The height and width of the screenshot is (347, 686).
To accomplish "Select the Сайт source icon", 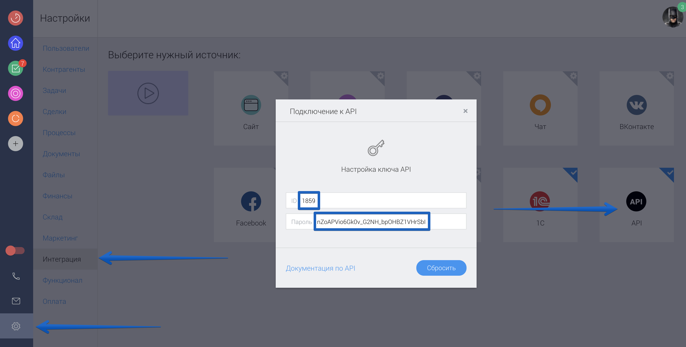I will [x=251, y=105].
